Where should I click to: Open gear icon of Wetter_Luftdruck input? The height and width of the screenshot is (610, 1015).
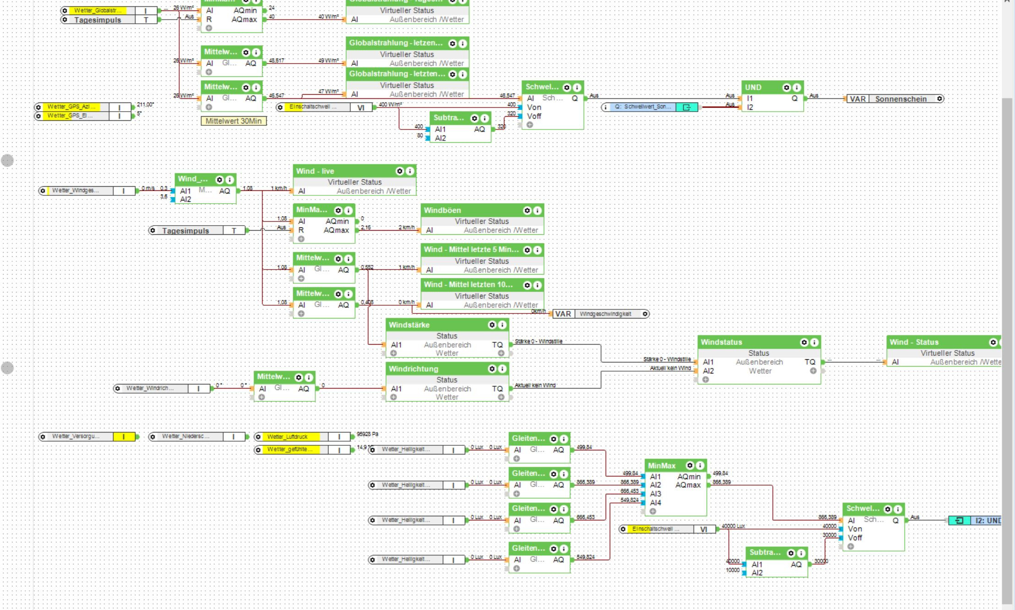258,437
